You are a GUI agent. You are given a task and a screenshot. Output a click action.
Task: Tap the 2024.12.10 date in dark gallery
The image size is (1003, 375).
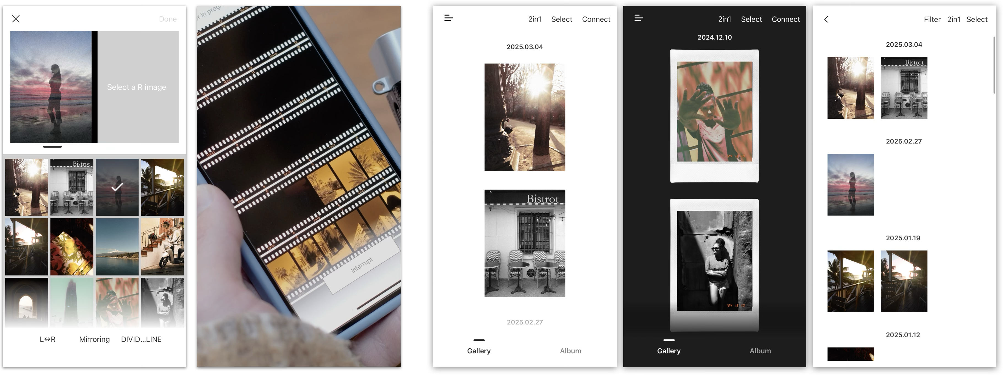714,37
